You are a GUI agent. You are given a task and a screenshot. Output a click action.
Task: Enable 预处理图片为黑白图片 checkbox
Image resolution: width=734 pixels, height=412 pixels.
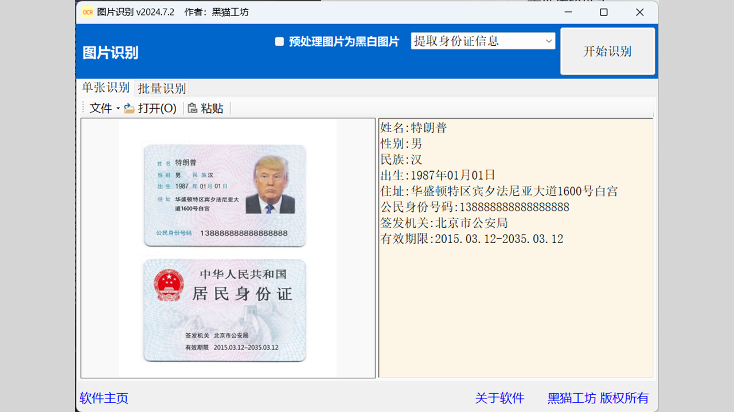coord(279,41)
